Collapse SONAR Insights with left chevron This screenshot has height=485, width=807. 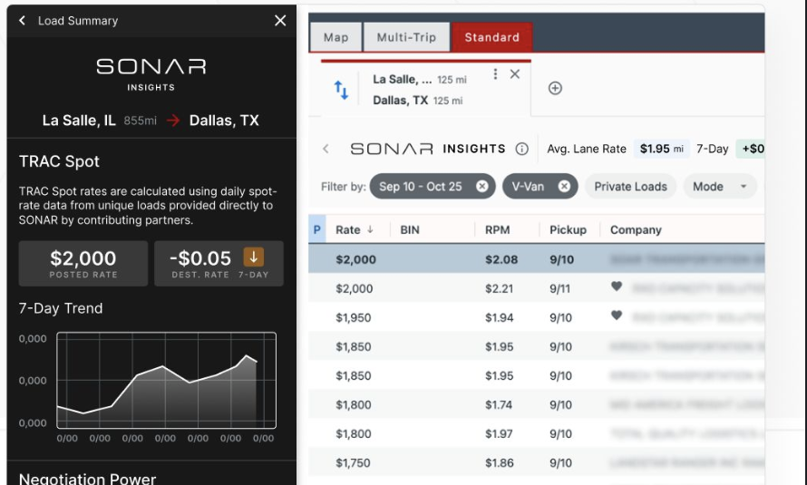point(326,149)
